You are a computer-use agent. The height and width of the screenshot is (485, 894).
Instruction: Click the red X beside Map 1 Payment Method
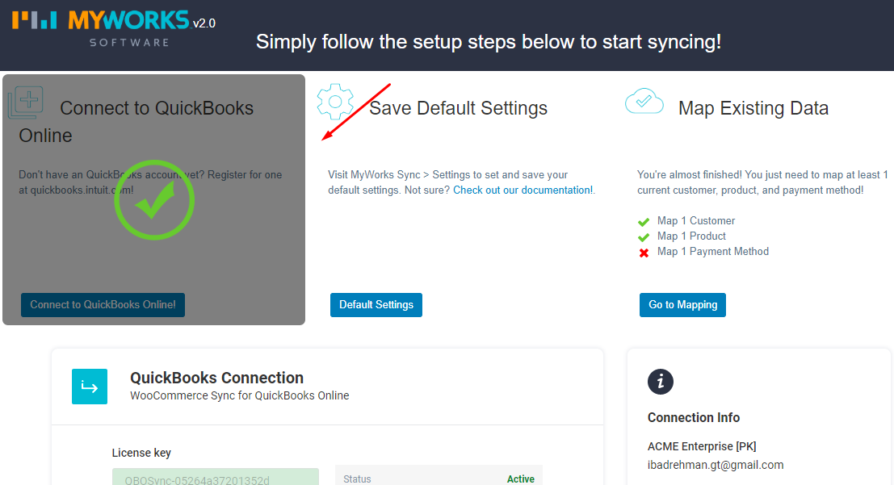(x=644, y=253)
